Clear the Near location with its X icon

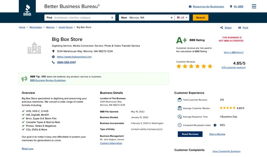pos(172,18)
